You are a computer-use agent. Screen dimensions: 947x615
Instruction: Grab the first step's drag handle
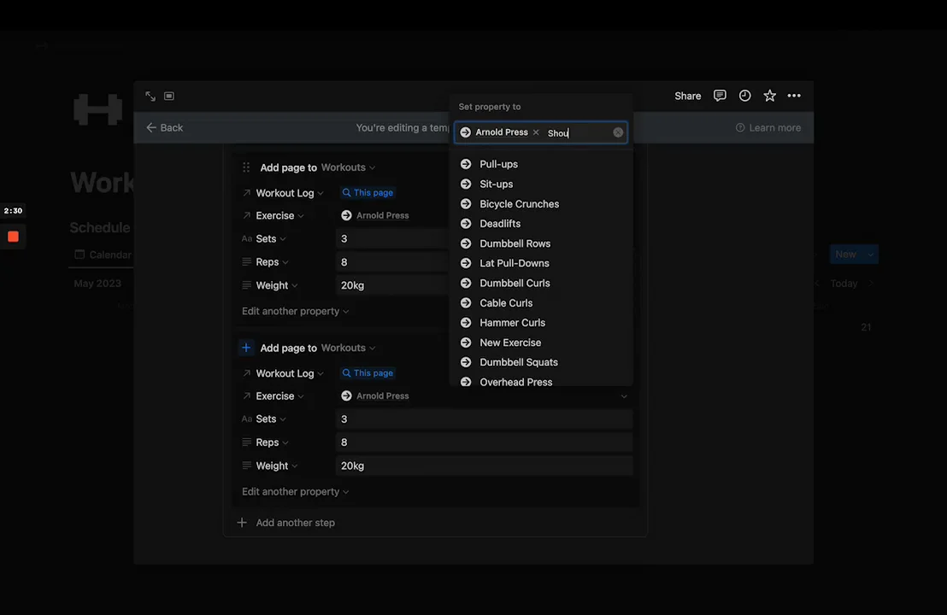(246, 167)
